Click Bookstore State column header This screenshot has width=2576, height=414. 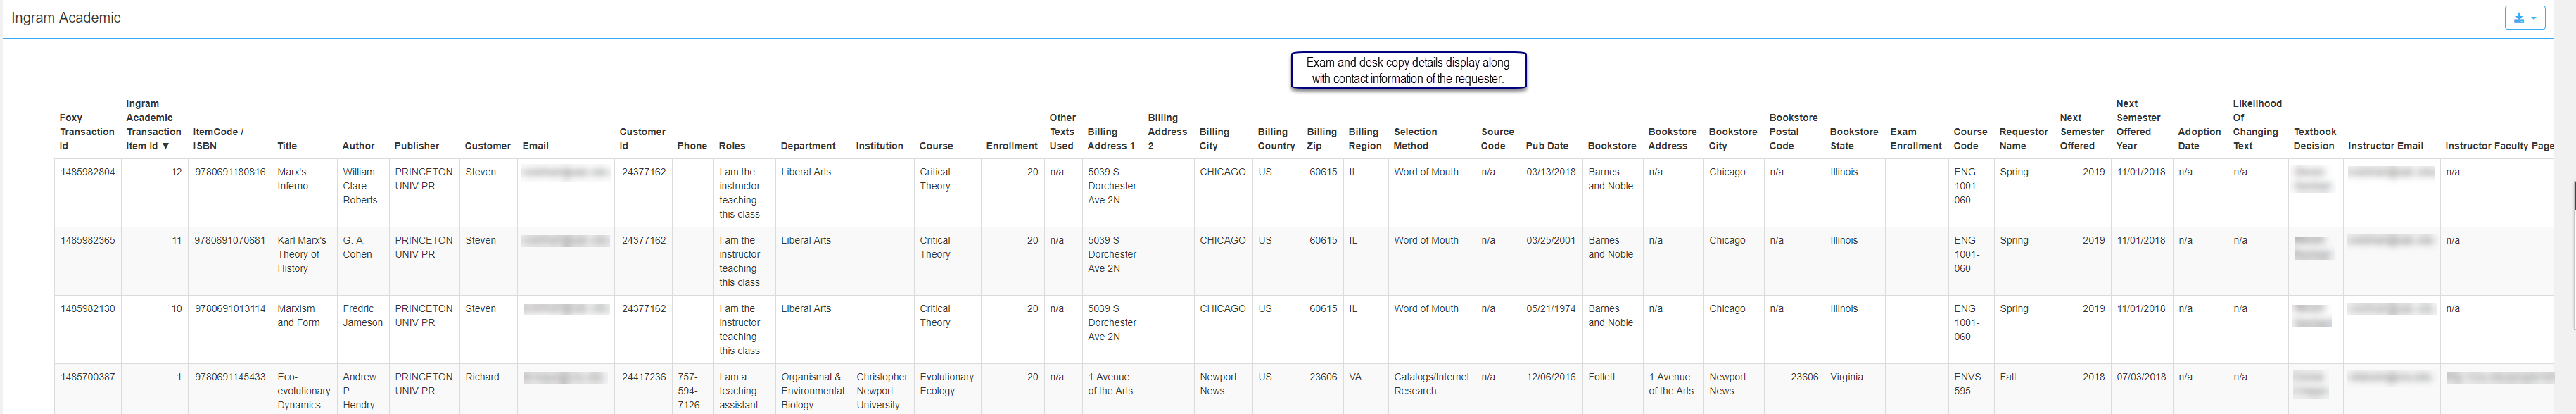coord(1854,139)
